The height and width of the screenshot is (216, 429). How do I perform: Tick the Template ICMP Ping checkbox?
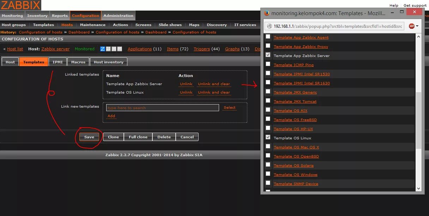pyautogui.click(x=268, y=64)
